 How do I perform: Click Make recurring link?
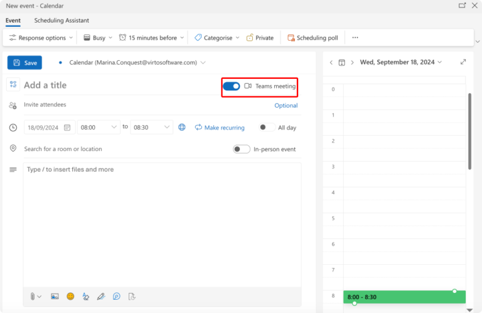(220, 128)
